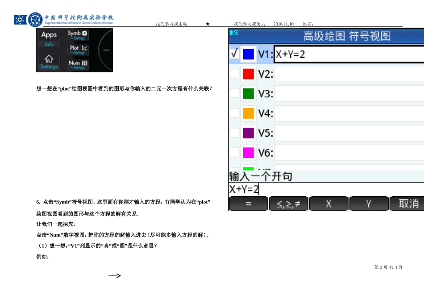This screenshot has width=424, height=300.
Task: Click the empty V5 equation field
Action: coord(349,133)
